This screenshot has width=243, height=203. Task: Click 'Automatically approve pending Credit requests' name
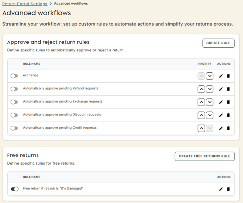(x=60, y=127)
